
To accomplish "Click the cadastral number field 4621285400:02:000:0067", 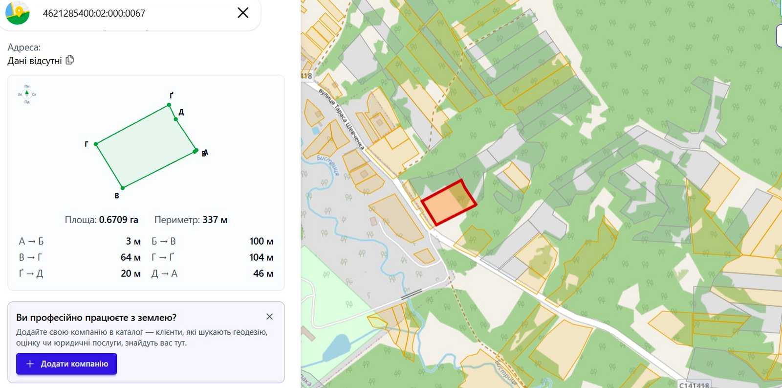I will 94,13.
